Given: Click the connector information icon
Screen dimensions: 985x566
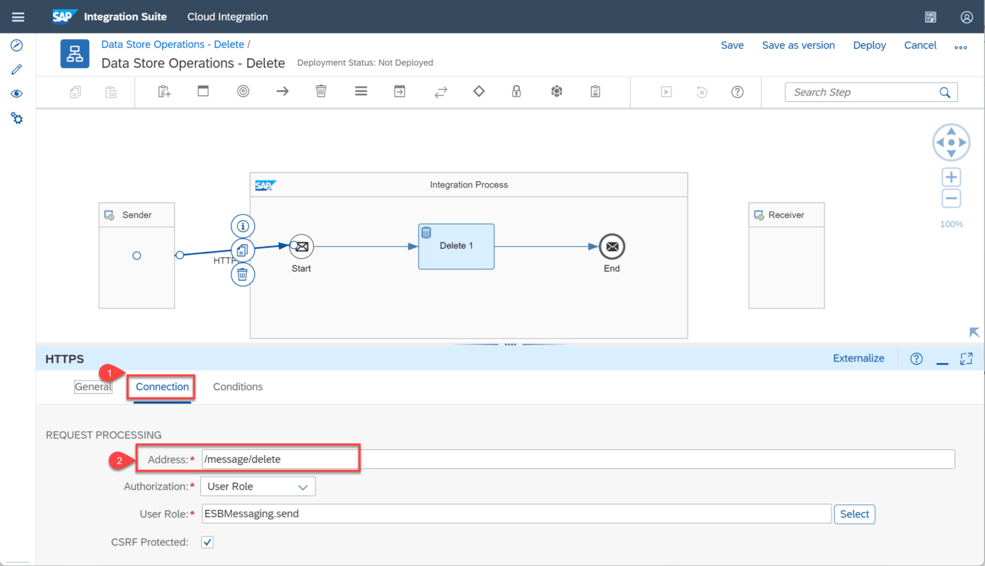Looking at the screenshot, I should click(243, 226).
